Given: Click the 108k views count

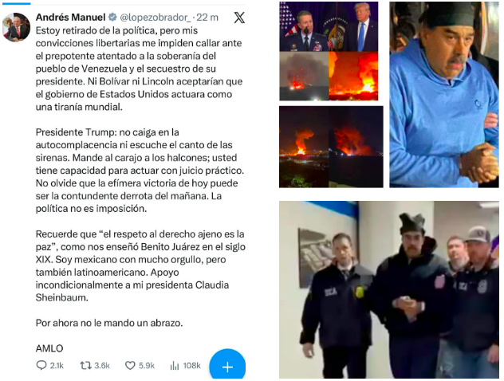Looking at the screenshot, I should pos(192,366).
